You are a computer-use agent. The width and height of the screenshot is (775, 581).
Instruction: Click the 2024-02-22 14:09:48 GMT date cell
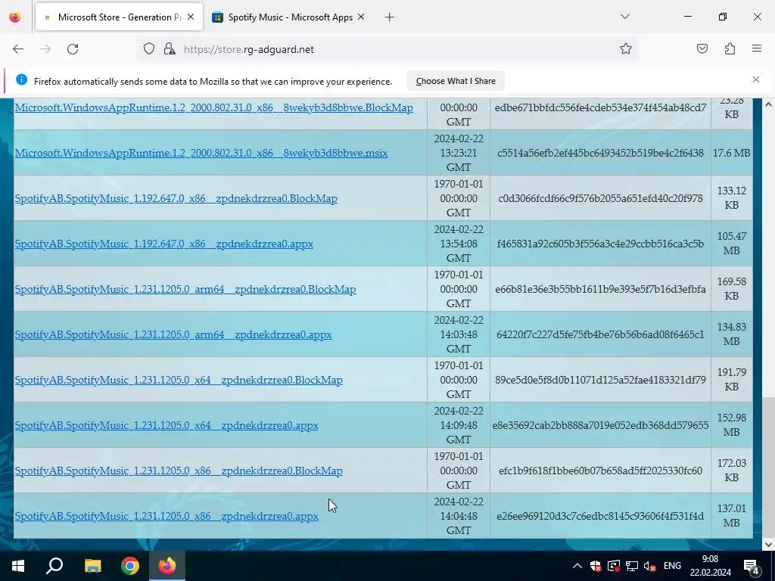click(458, 425)
